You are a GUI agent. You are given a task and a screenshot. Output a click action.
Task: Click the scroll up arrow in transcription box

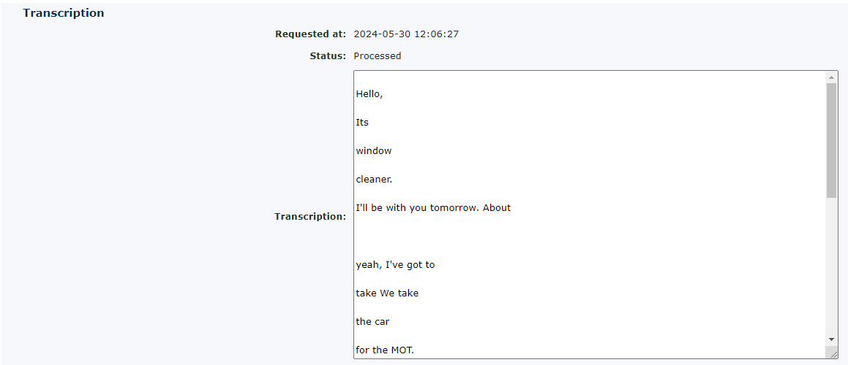click(x=831, y=77)
